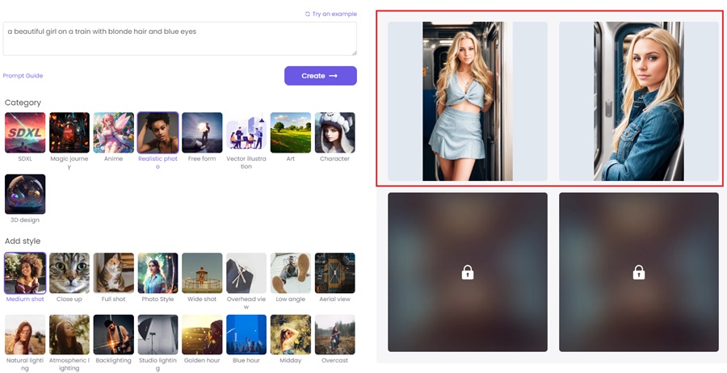Image resolution: width=727 pixels, height=373 pixels.
Task: Enable the Close up style
Action: coord(69,273)
